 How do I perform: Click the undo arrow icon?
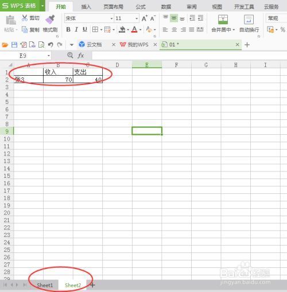[51, 45]
